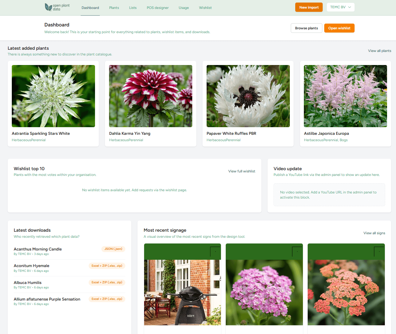396x334 pixels.
Task: Click the HerbaceousPerennial, Bogs category text
Action: (326, 140)
